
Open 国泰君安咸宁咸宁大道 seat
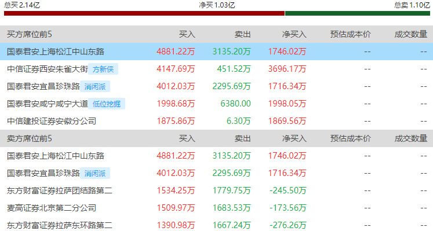(x=48, y=104)
